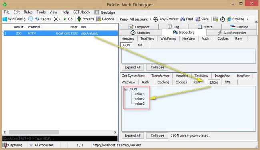
Task: Open the Help menu
Action: (x=65, y=12)
